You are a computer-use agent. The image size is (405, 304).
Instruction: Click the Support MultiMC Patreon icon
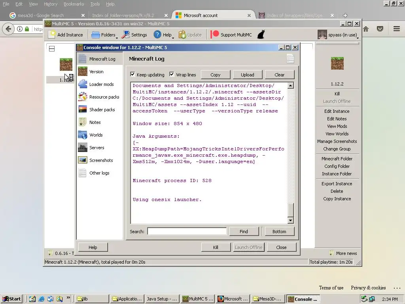(x=215, y=34)
